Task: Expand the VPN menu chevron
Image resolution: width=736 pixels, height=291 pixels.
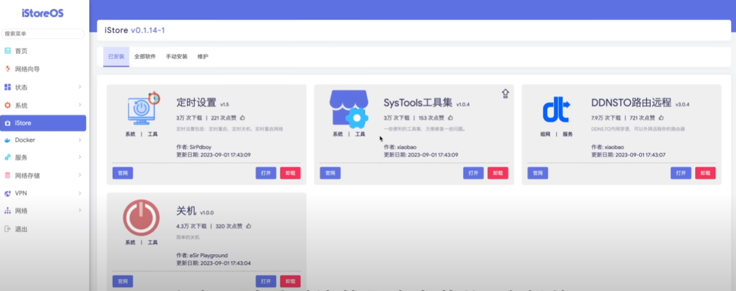Action: (79, 193)
